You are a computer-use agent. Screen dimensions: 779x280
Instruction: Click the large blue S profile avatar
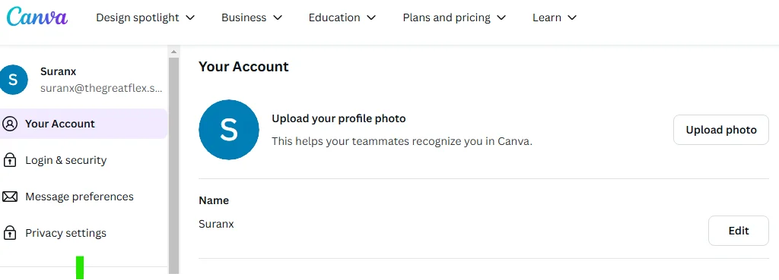(228, 130)
